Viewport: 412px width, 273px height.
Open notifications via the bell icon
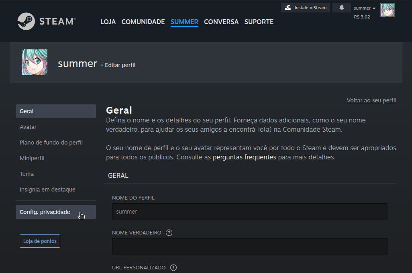(x=341, y=7)
